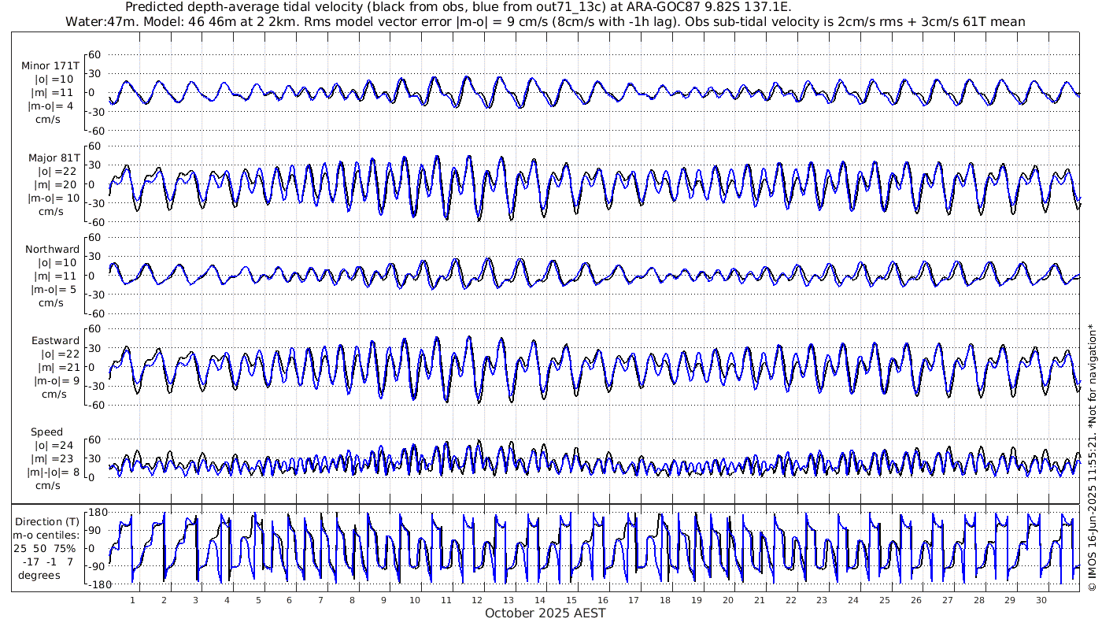The width and height of the screenshot is (1102, 630).
Task: Select the Speed panel label
Action: point(47,432)
